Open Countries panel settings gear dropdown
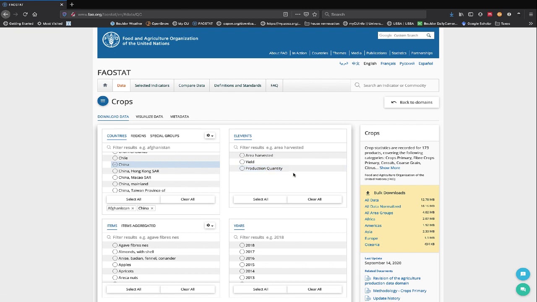The height and width of the screenshot is (302, 537). point(210,135)
